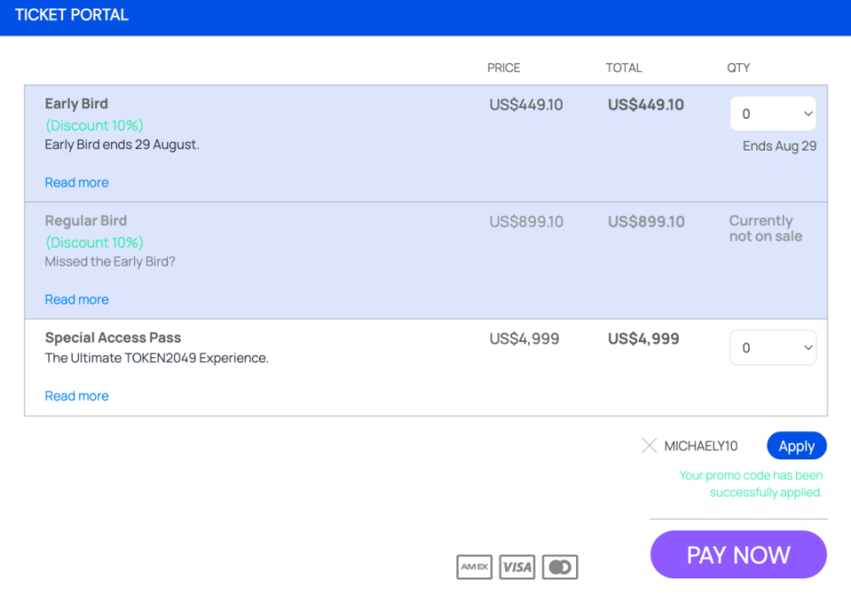The height and width of the screenshot is (595, 851).
Task: Clear the MICHAELY10 promo code with the X icon
Action: [649, 445]
